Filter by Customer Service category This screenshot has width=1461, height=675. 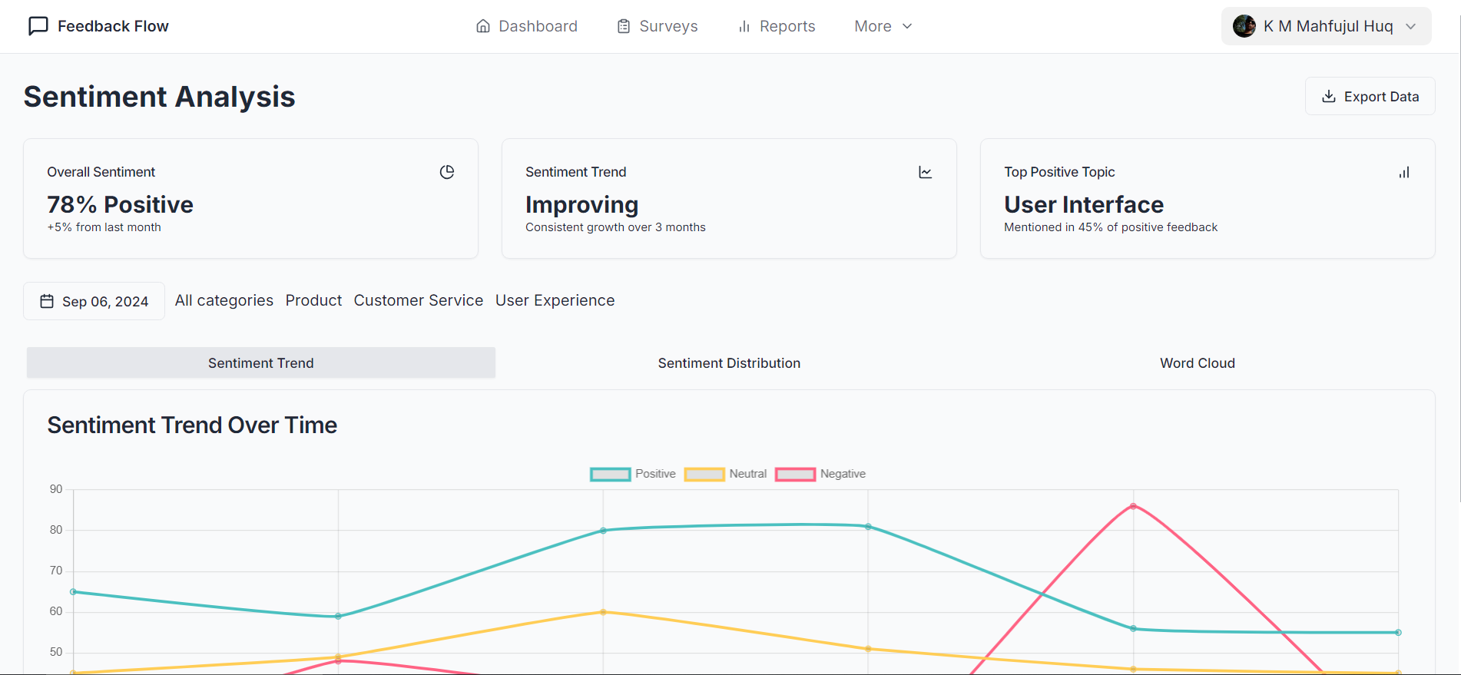[x=419, y=301]
